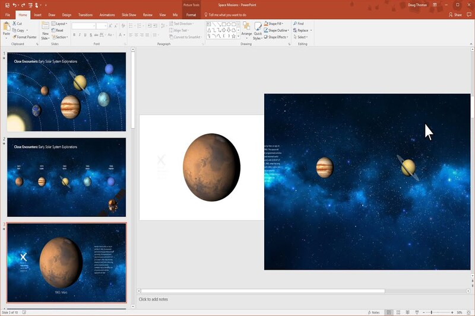Toggle Italic text formatting
The height and width of the screenshot is (316, 475).
coord(80,35)
